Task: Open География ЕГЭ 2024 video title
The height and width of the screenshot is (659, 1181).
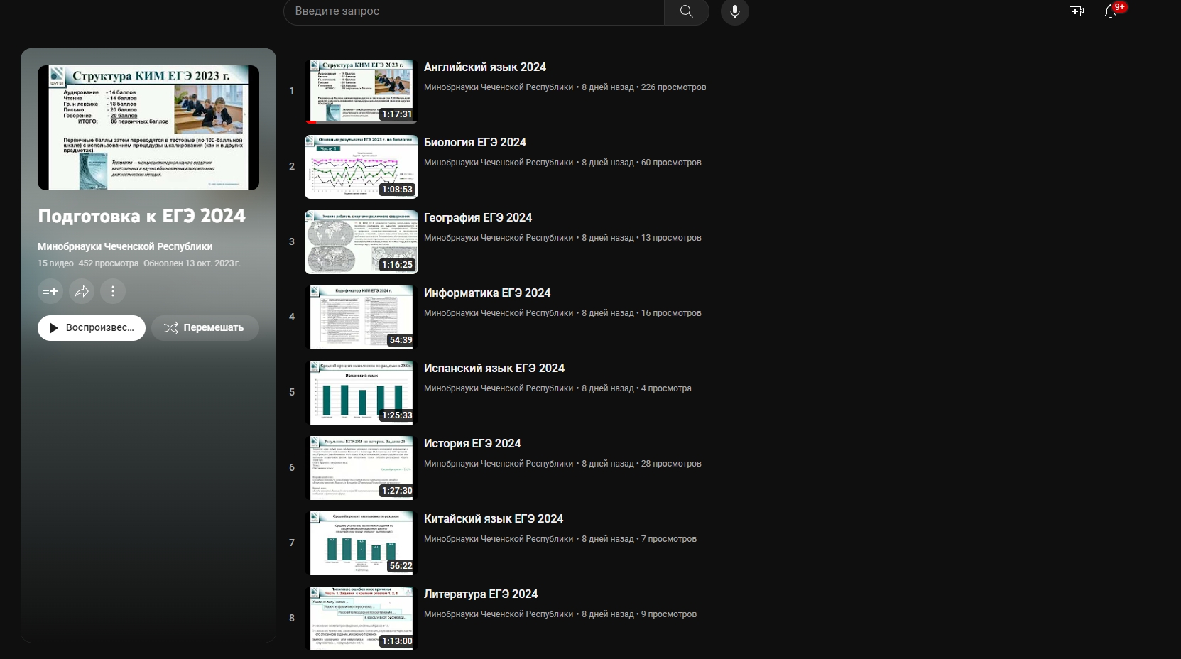Action: click(477, 217)
